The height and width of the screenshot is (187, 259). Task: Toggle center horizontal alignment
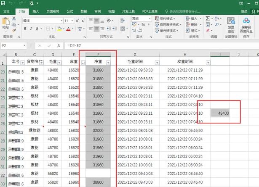[96, 29]
